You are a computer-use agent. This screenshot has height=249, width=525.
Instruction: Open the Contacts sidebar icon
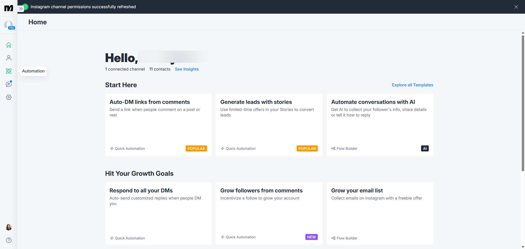(x=9, y=58)
